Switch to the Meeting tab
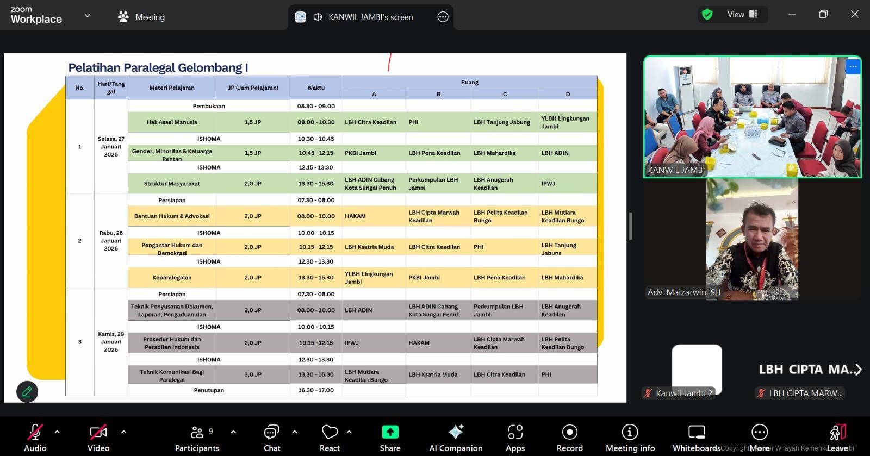This screenshot has height=456, width=870. click(141, 17)
